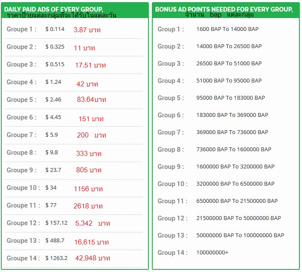This screenshot has width=302, height=272.
Task: Click the 42,948 baht value for Groupe 14
Action: (92, 258)
